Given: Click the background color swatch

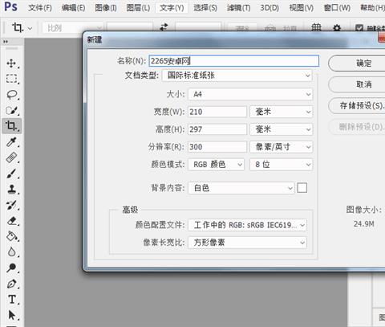Looking at the screenshot, I should tap(302, 188).
